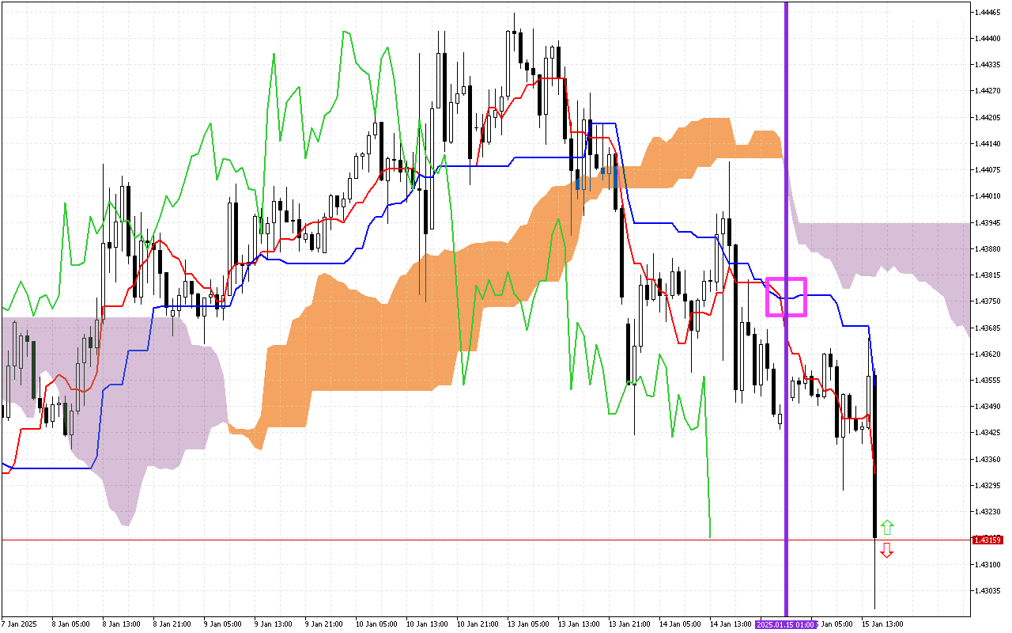The image size is (1012, 633).
Task: Select the purple vertical line on chart
Action: 786,309
